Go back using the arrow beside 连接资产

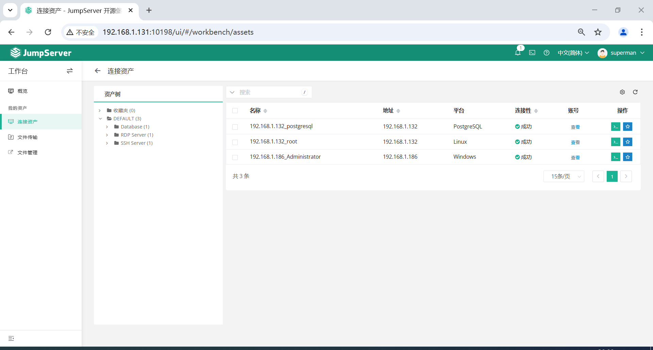pyautogui.click(x=98, y=71)
